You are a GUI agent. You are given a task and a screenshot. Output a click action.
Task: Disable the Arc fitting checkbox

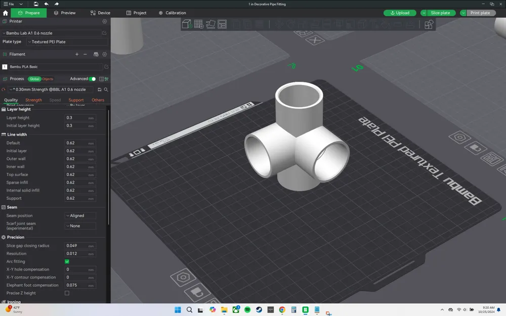(67, 261)
